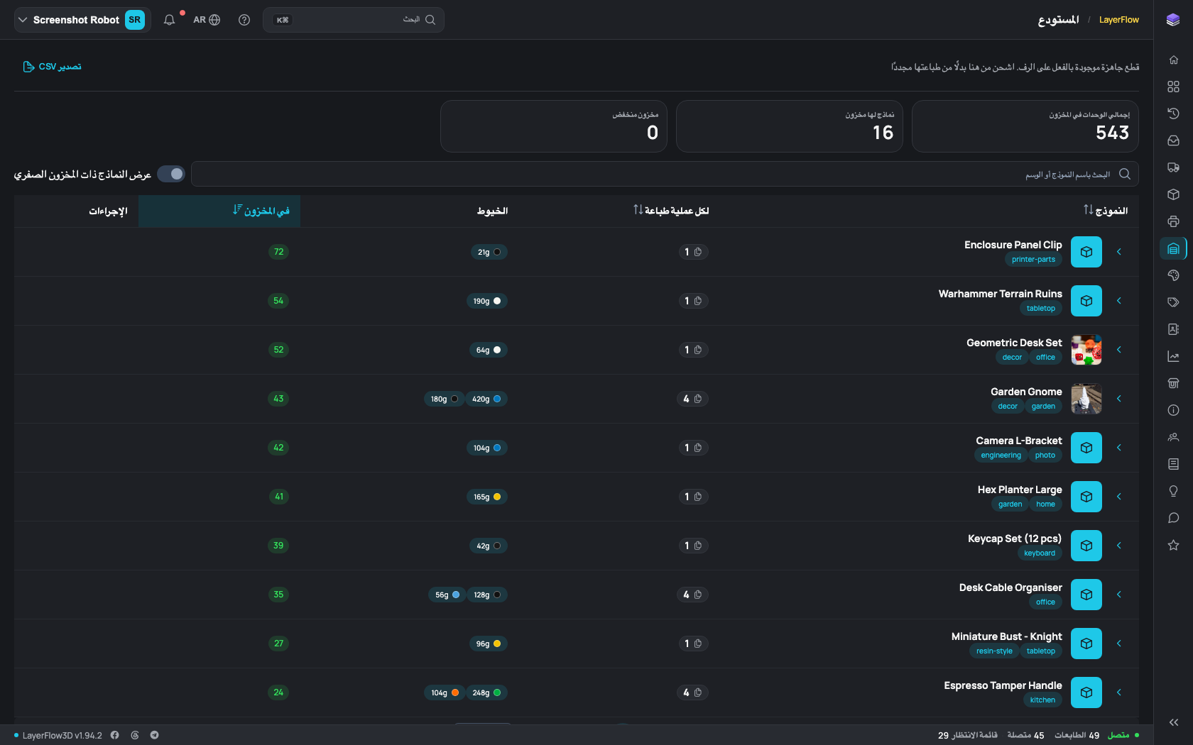Expand the Geometric Desk Set row
1193x745 pixels.
pyautogui.click(x=1119, y=350)
